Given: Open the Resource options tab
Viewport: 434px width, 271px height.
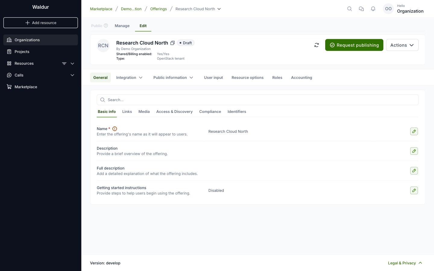Looking at the screenshot, I should coord(247,77).
